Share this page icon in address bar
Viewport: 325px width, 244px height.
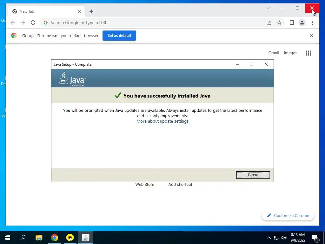point(269,23)
